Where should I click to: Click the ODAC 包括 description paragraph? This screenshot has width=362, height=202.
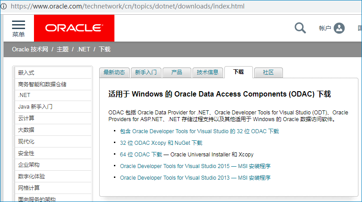228,116
